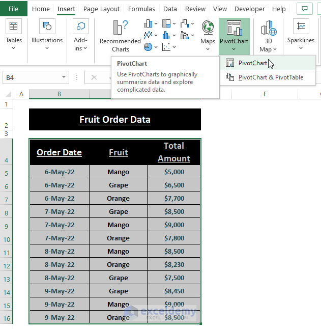This screenshot has height=329, width=321.
Task: Click the Fruit Order Data title cell
Action: tap(115, 119)
